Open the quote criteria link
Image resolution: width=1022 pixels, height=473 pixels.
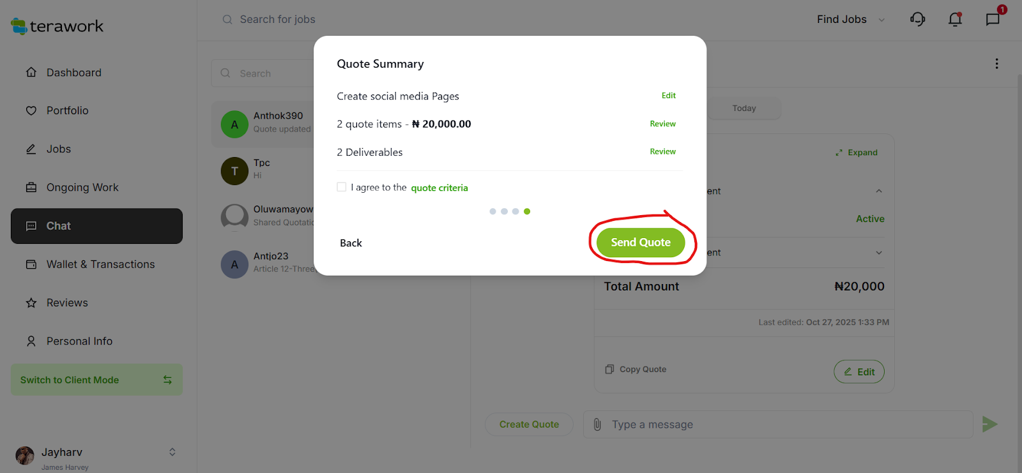[x=439, y=188]
